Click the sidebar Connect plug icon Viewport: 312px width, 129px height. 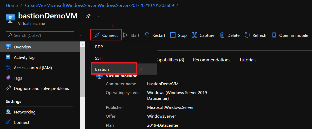(8, 122)
